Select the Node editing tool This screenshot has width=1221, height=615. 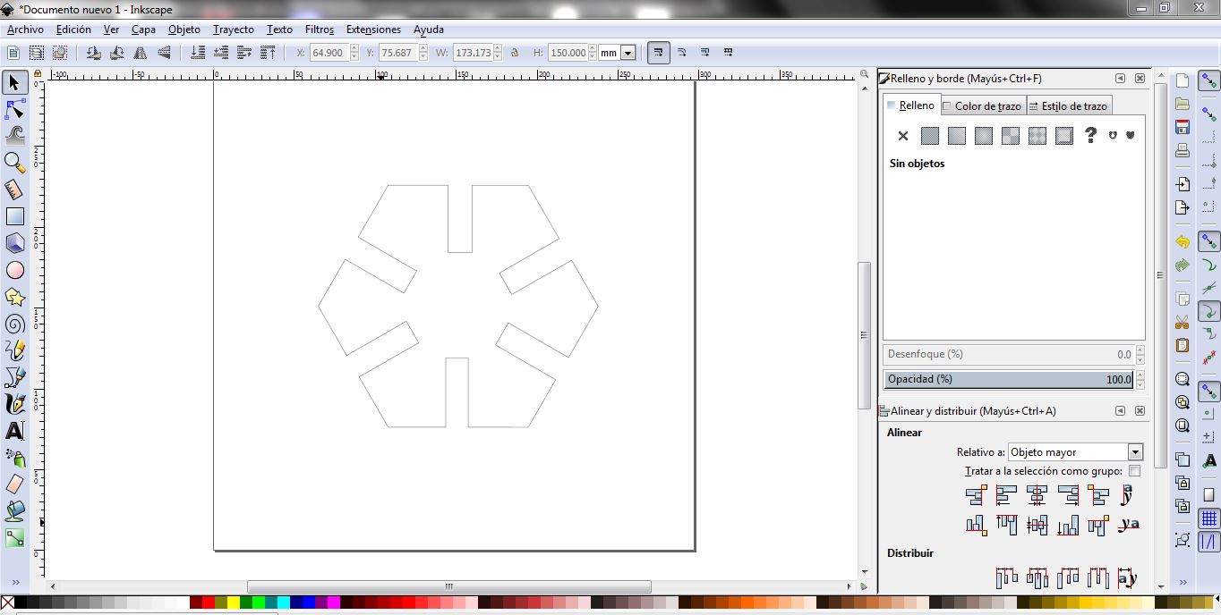[14, 110]
